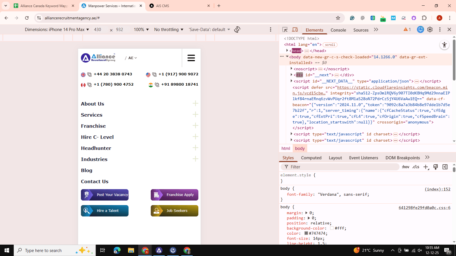Click the Job Seekers button
The width and height of the screenshot is (456, 256).
tap(174, 211)
